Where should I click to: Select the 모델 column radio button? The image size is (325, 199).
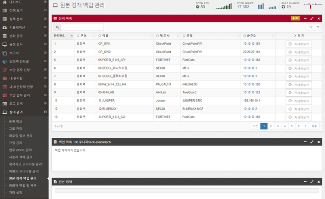[184, 36]
